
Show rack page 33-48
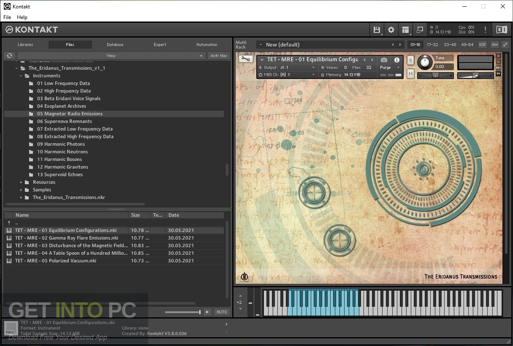(450, 44)
